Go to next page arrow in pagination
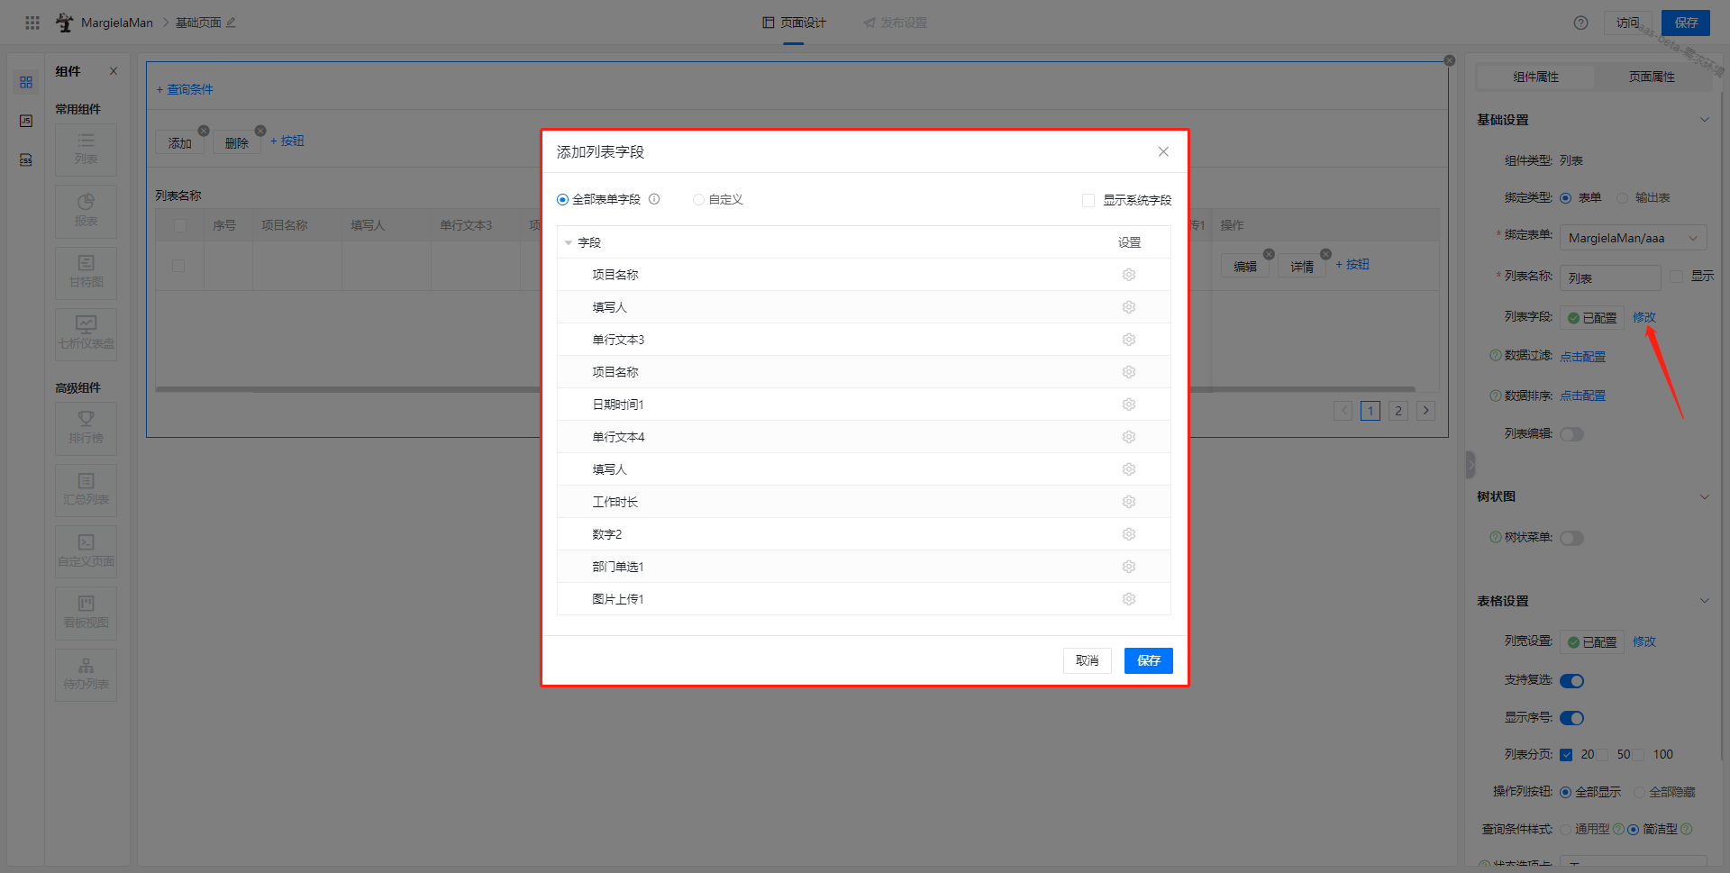 coord(1425,411)
